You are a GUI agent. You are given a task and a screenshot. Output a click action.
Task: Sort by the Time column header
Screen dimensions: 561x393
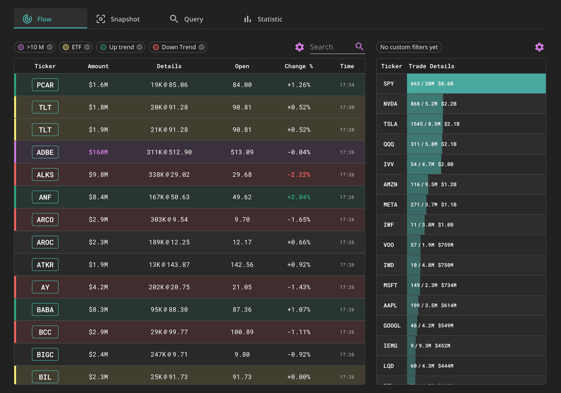347,66
